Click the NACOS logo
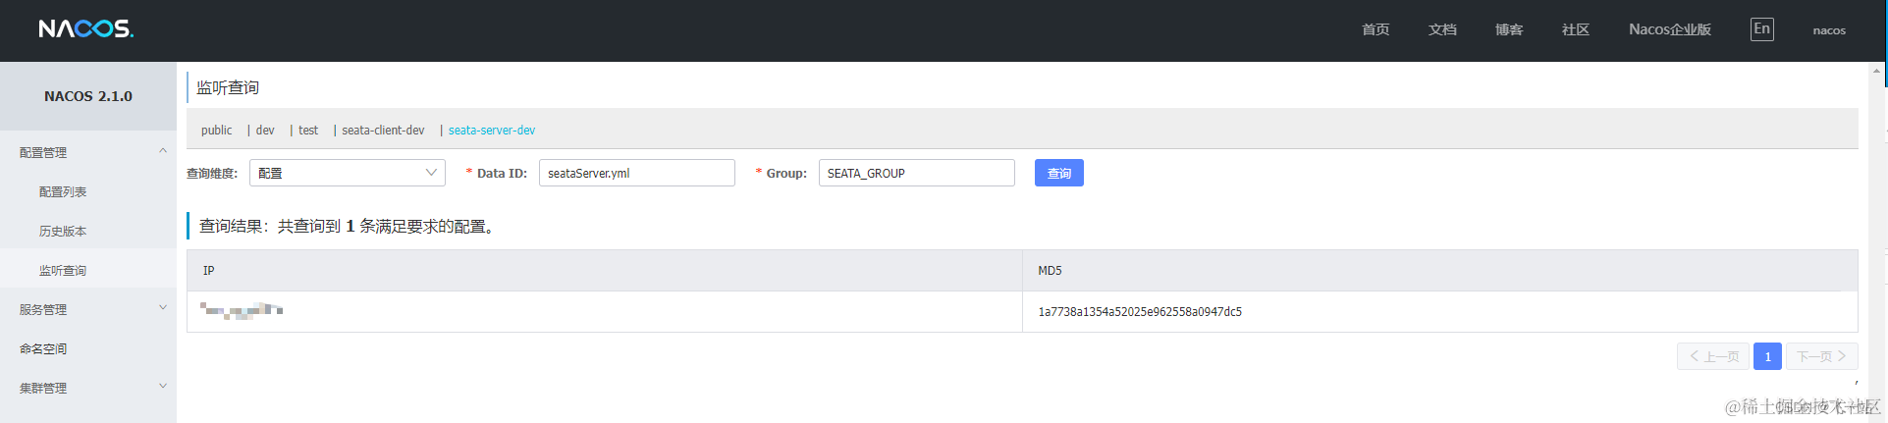 [86, 29]
